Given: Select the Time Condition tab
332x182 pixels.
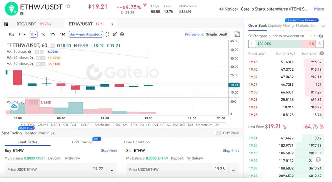Looking at the screenshot, I should point(137,142).
